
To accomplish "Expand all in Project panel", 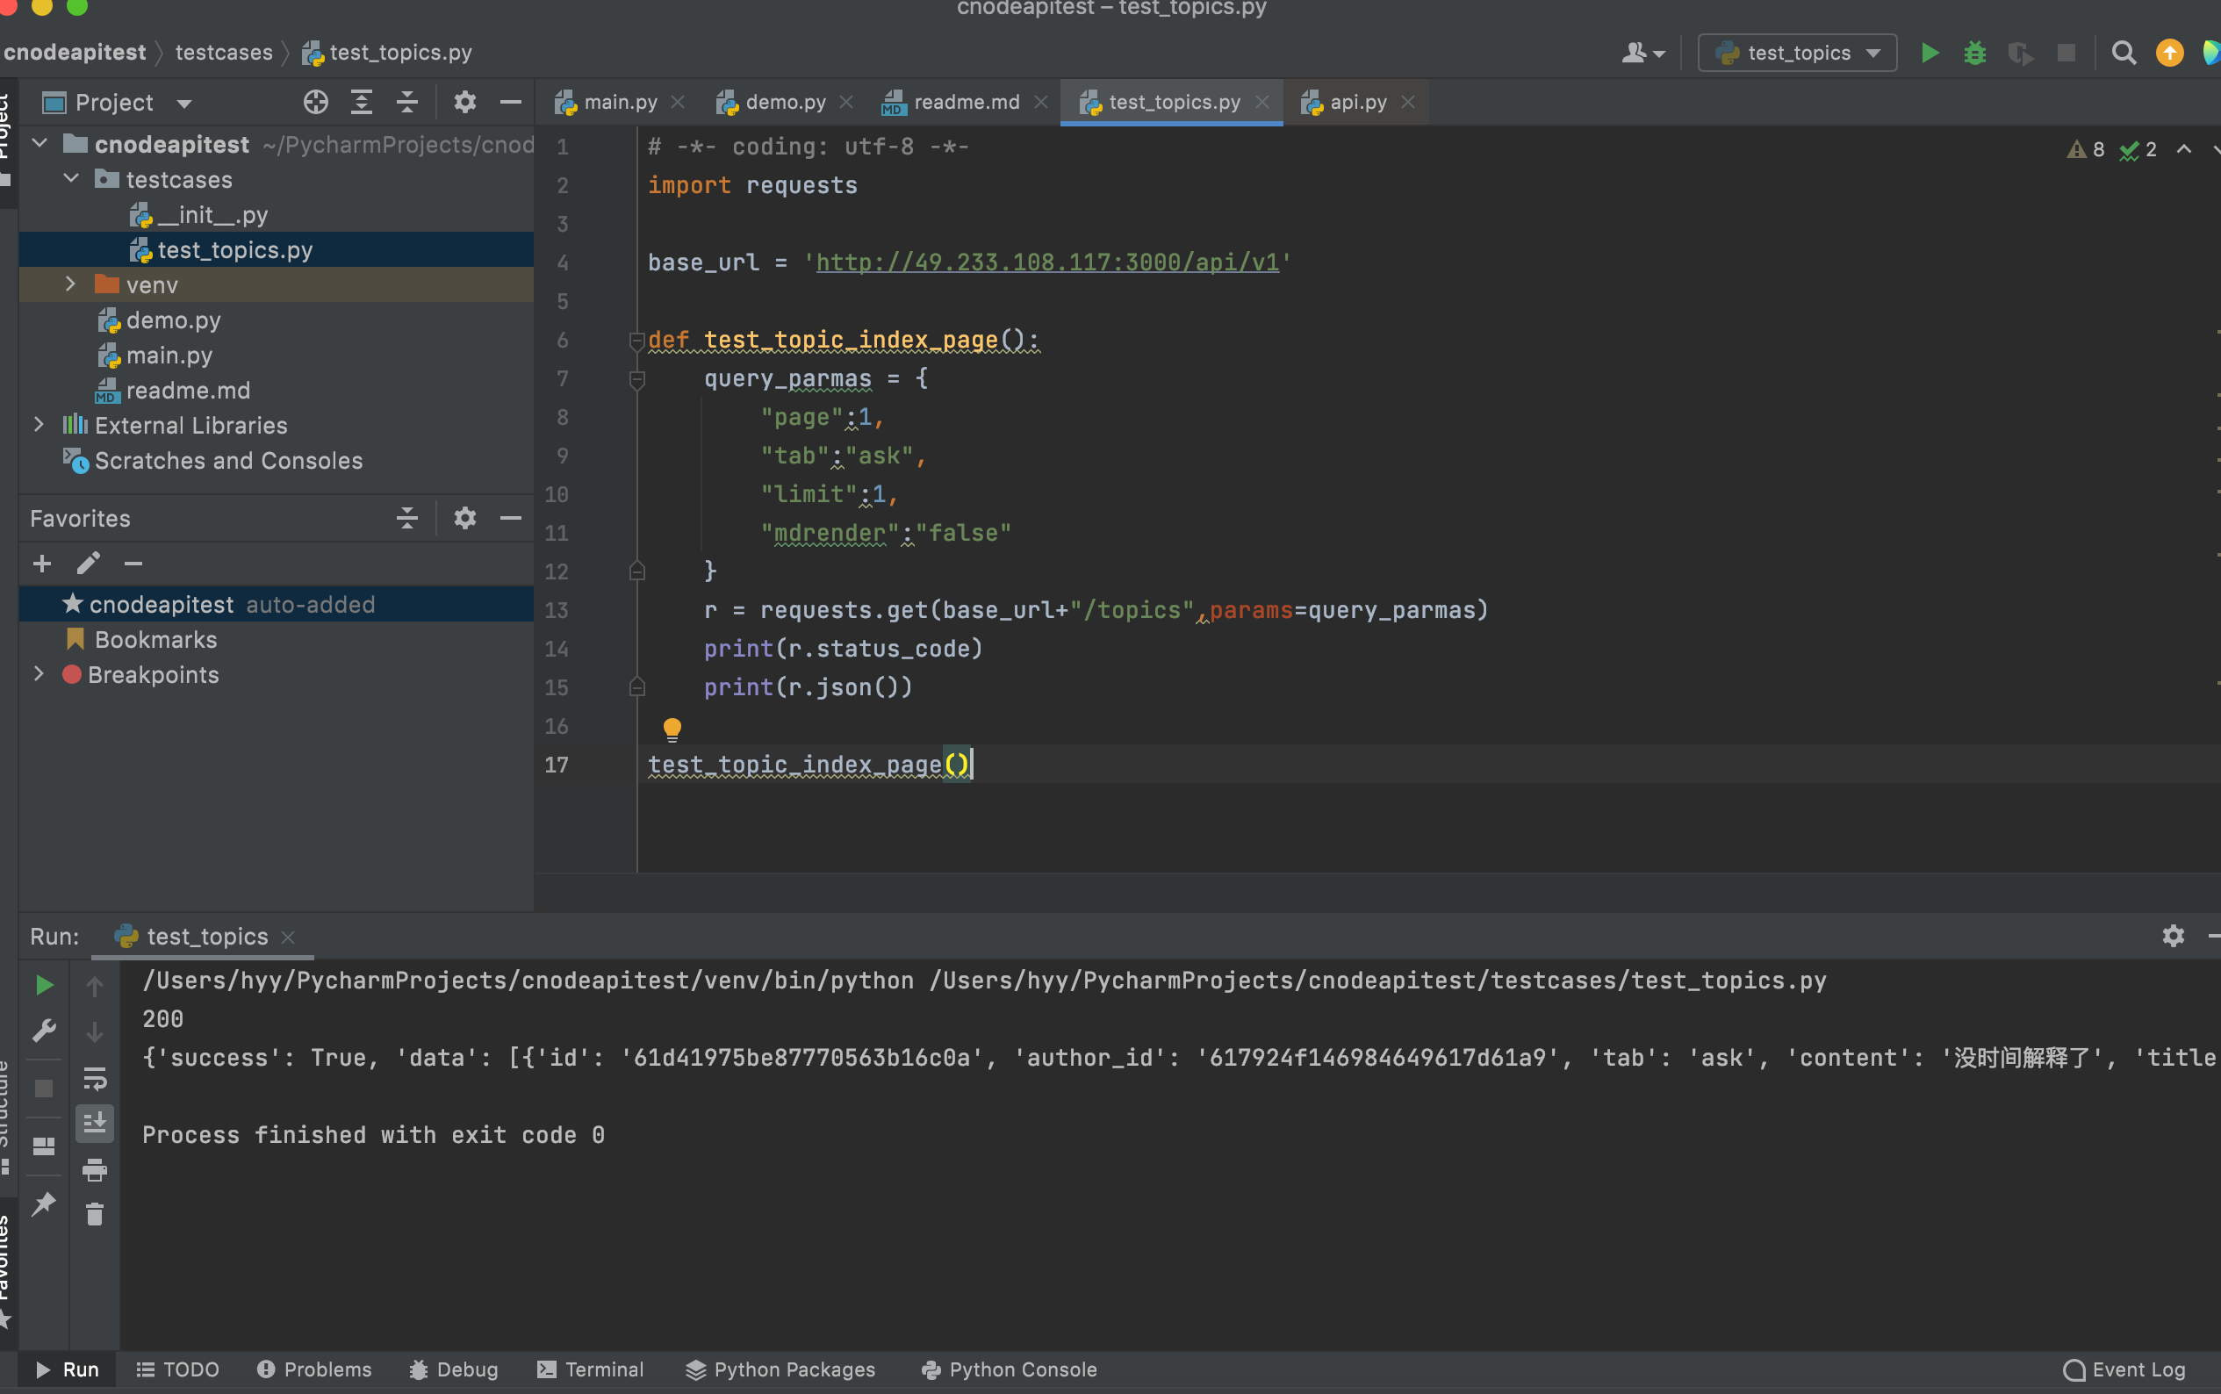I will point(362,103).
